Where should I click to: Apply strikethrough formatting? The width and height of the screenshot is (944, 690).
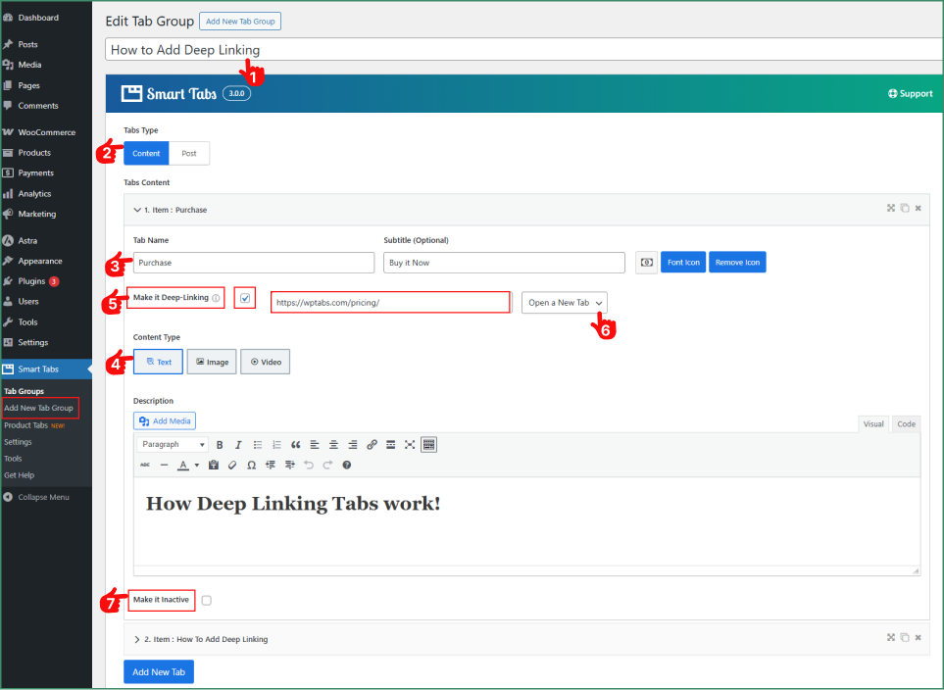point(145,465)
